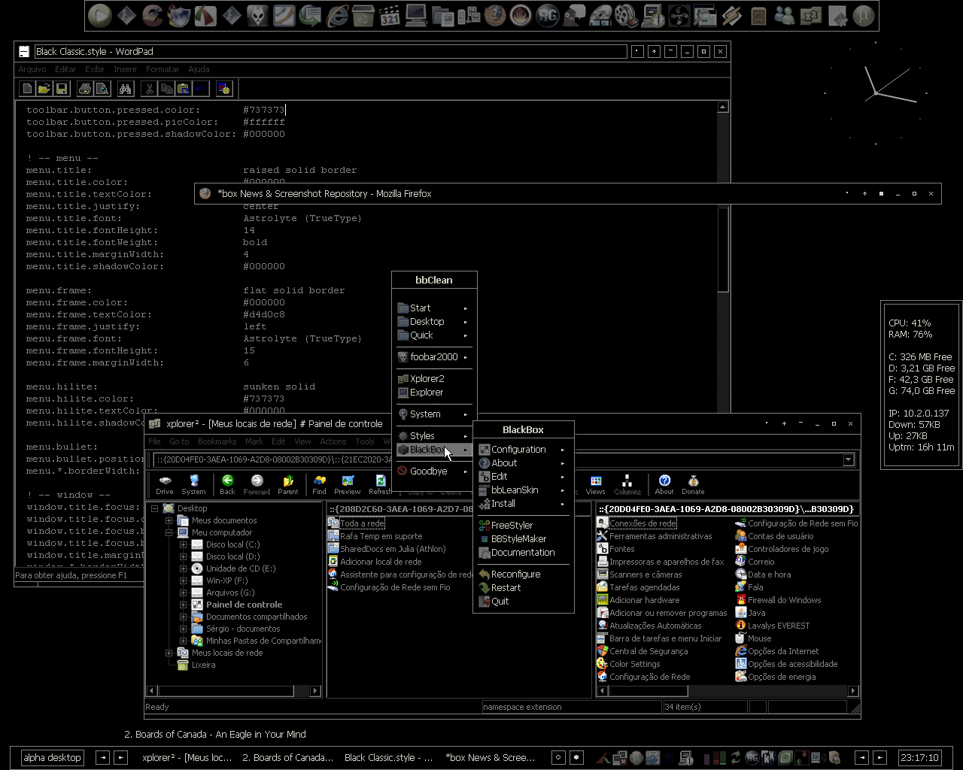The width and height of the screenshot is (963, 770).
Task: Choose Restart in BlackBox menu
Action: [x=523, y=588]
